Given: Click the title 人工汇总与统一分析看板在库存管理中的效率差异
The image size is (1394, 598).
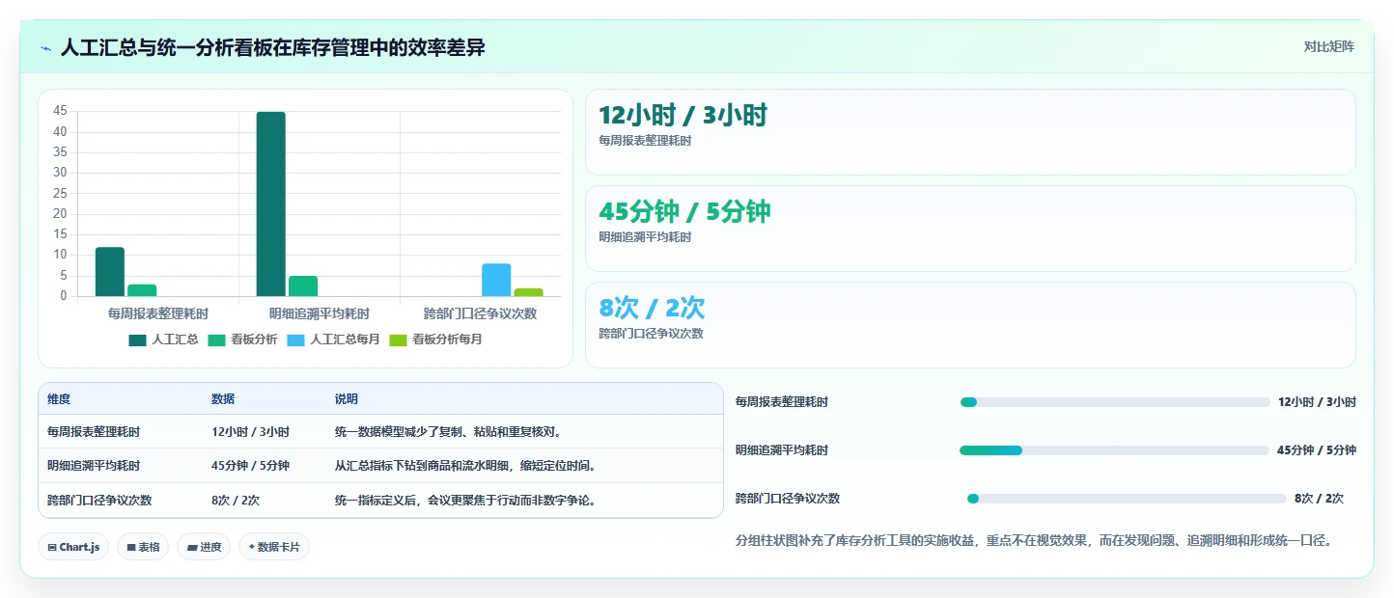Looking at the screenshot, I should (273, 47).
